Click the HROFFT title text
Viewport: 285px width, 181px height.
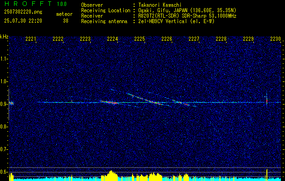coord(28,4)
